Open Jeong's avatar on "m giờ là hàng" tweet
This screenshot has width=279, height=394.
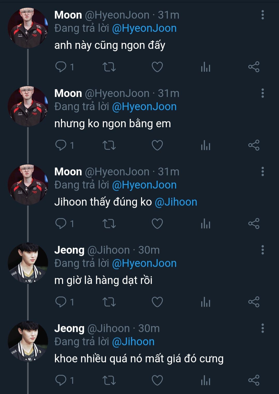pyautogui.click(x=28, y=263)
